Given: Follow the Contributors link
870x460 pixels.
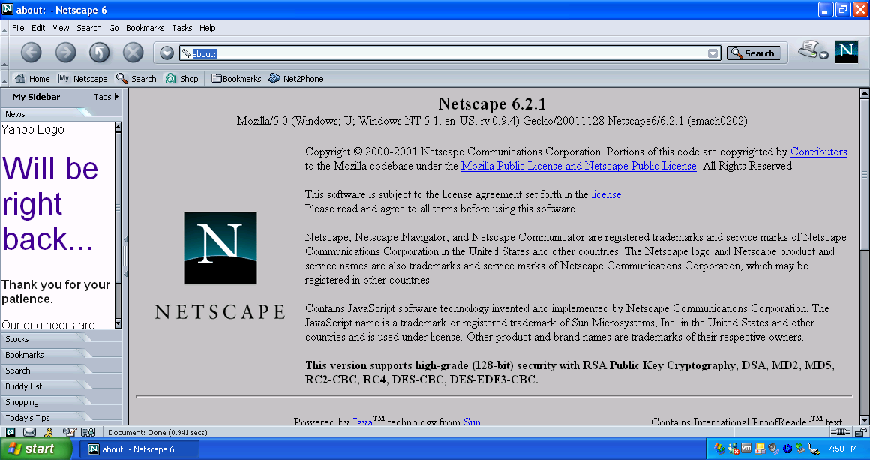Looking at the screenshot, I should tap(818, 152).
